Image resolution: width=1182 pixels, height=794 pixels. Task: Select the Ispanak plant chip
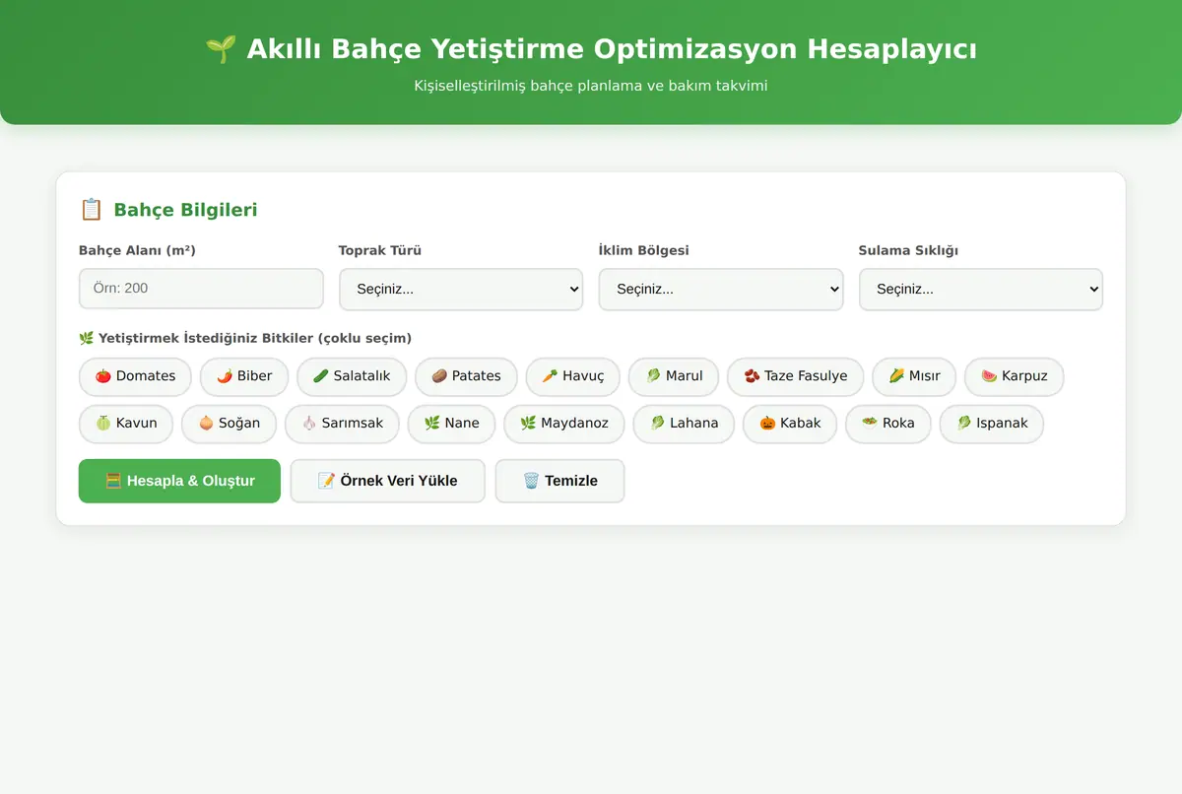click(x=991, y=424)
